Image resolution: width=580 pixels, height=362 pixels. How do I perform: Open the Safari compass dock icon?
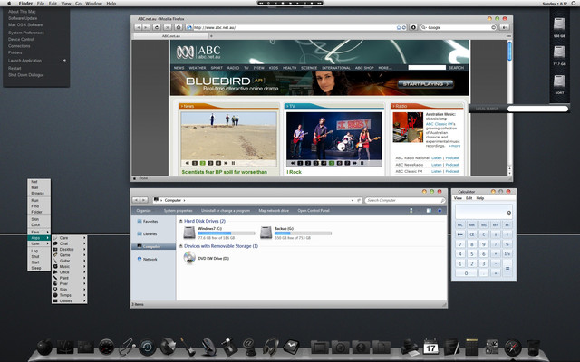click(x=513, y=348)
